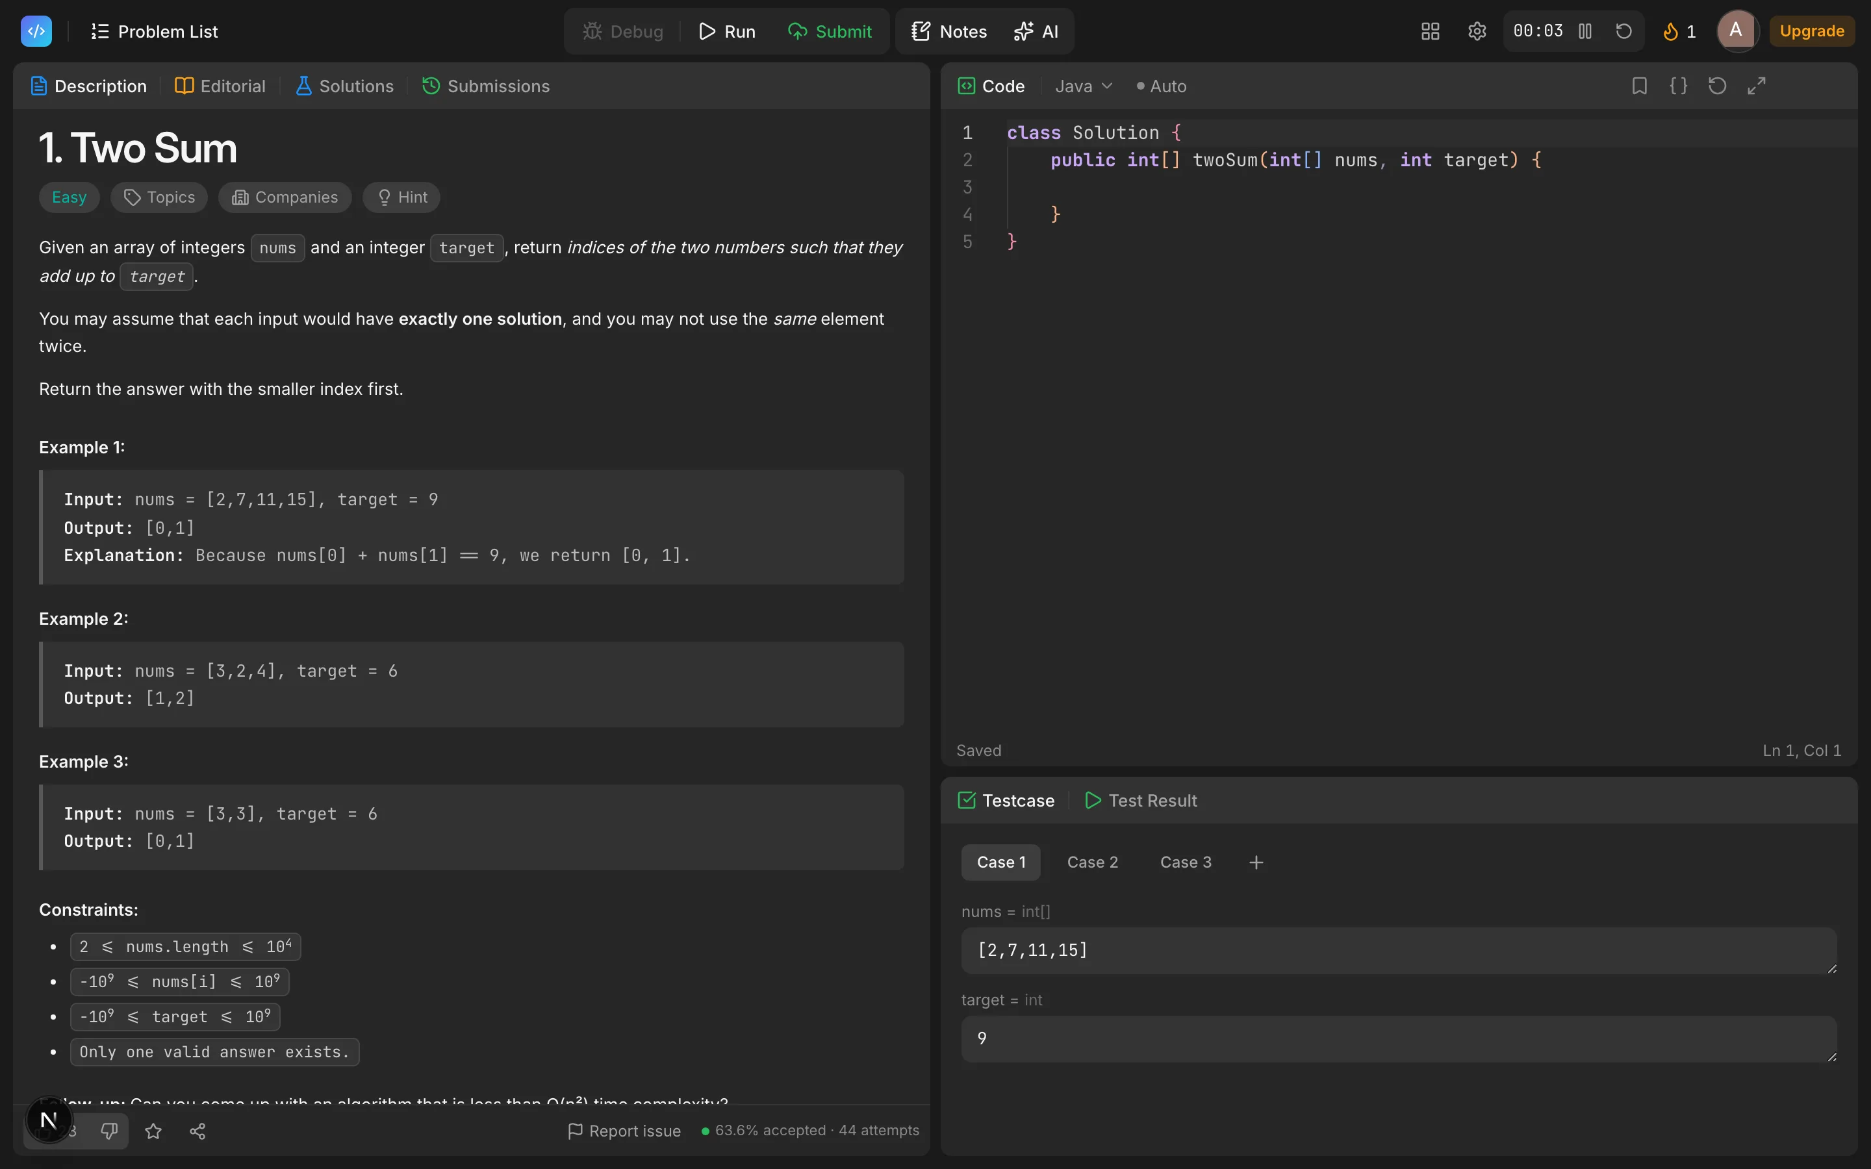Pause the timer
The width and height of the screenshot is (1871, 1169).
coord(1585,31)
